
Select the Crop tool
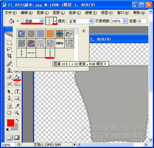[9, 56]
